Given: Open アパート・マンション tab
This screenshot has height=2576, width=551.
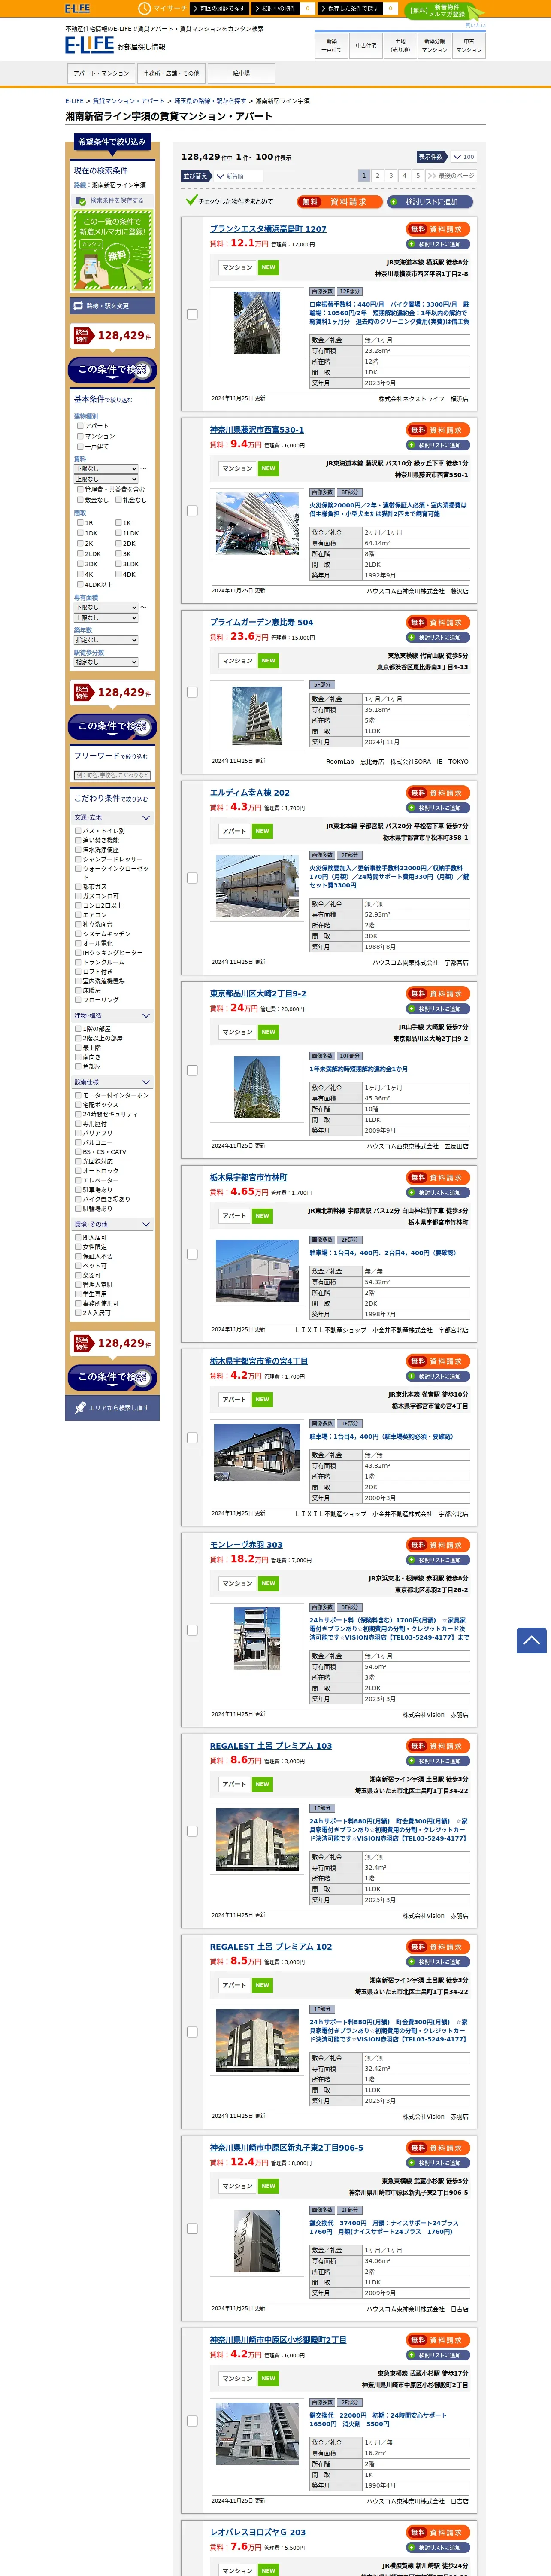Looking at the screenshot, I should (101, 73).
